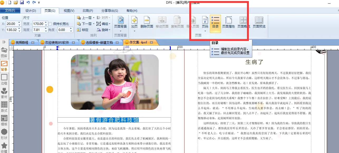Expand the 编组 group dropdown
This screenshot has width=339, height=153.
pyautogui.click(x=109, y=24)
